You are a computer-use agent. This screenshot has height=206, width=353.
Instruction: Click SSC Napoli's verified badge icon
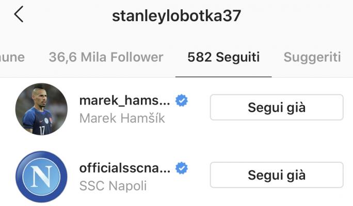182,168
